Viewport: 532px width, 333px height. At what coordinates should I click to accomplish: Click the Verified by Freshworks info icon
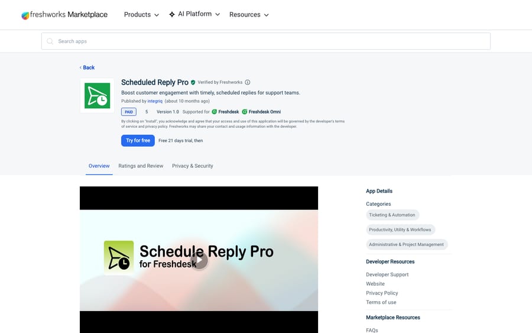[247, 82]
